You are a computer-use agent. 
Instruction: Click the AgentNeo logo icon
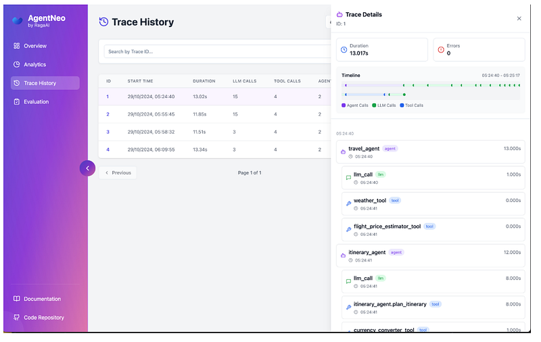[x=18, y=21]
